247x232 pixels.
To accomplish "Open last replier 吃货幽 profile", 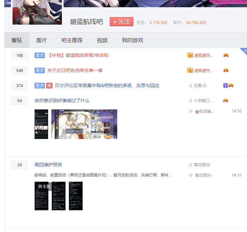I will coord(206,111).
